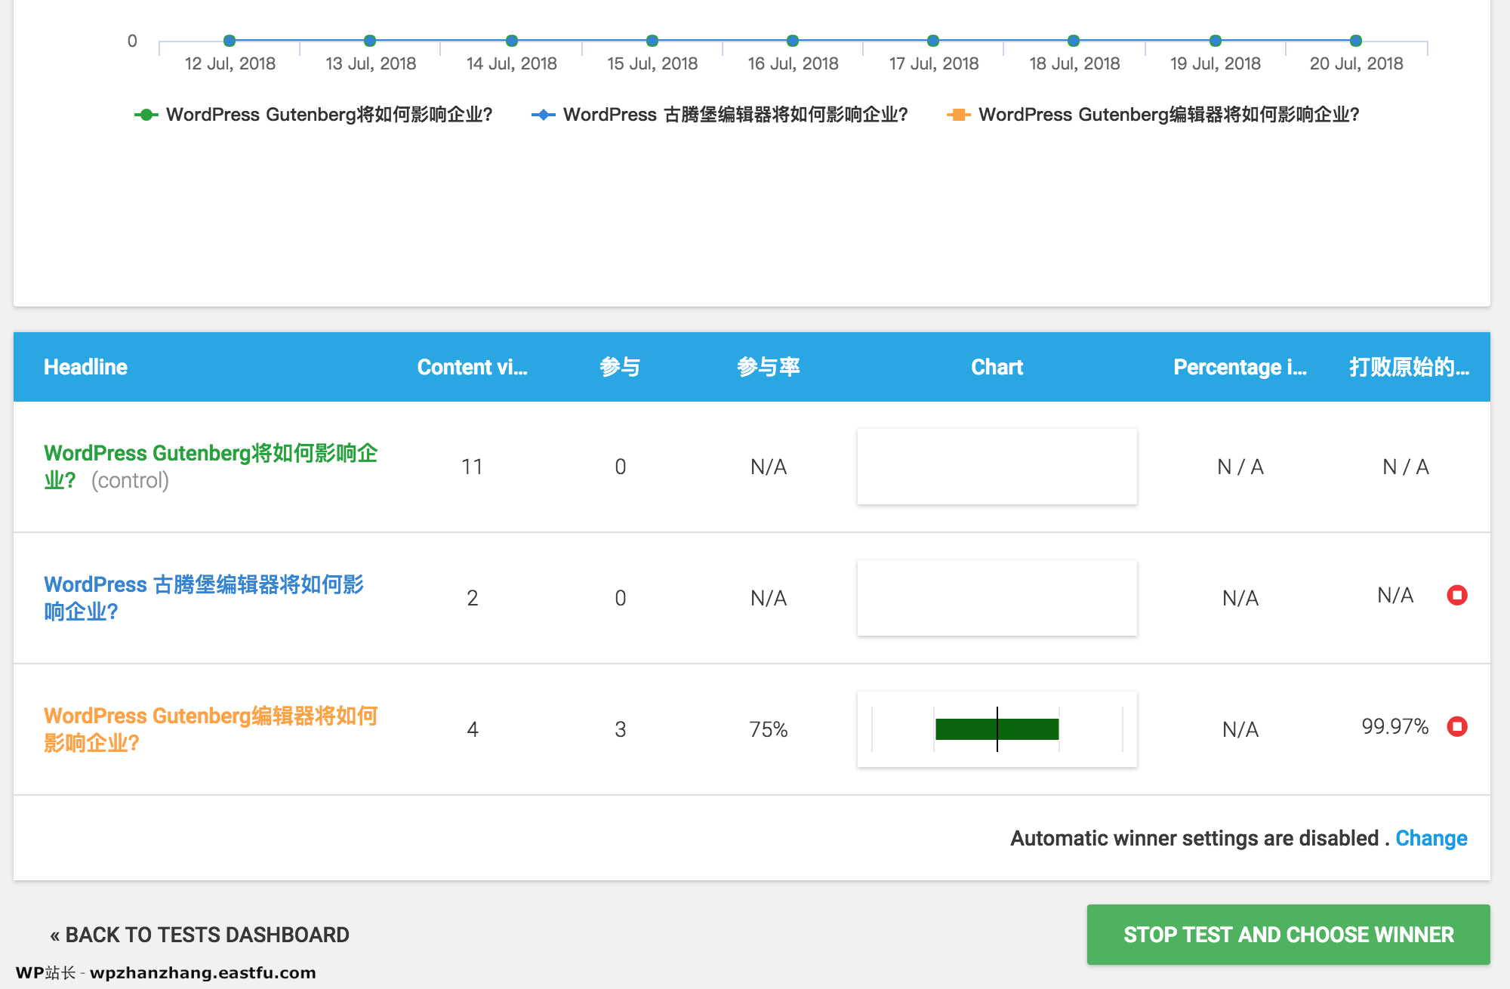
Task: Click Change link for automatic winner settings
Action: [1431, 838]
